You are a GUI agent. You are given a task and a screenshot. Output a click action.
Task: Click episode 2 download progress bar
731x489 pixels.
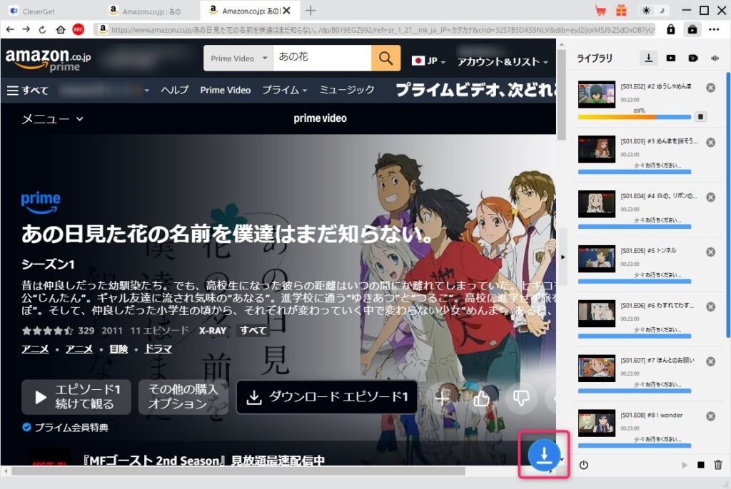point(634,117)
